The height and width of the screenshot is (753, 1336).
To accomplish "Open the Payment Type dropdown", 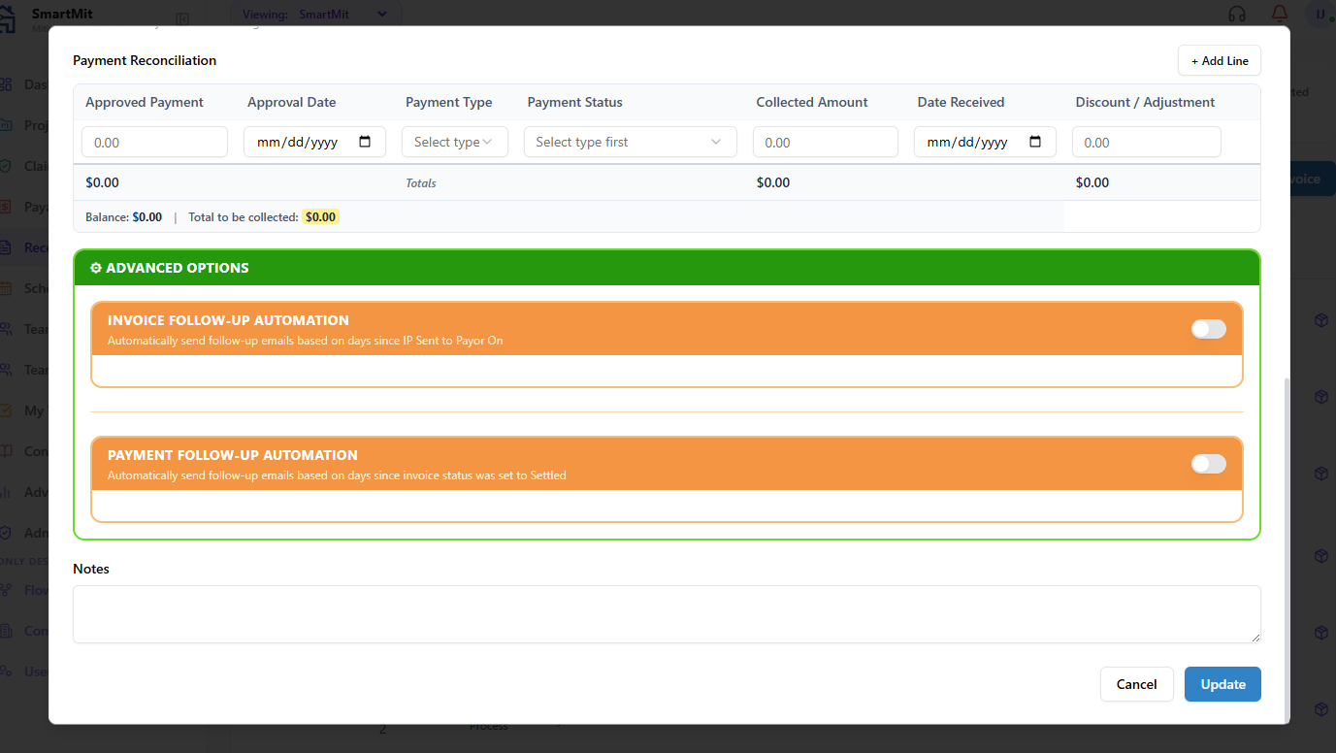I will coord(455,142).
